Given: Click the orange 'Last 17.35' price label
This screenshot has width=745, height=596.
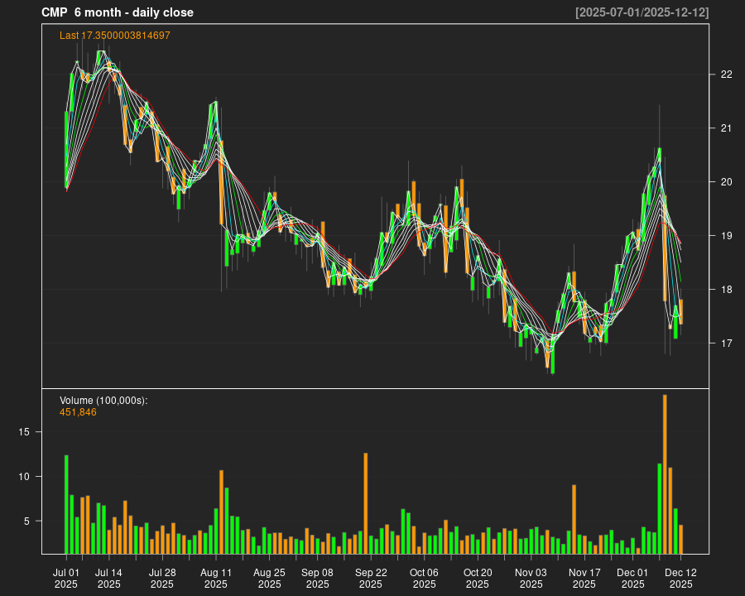Looking at the screenshot, I should pos(115,36).
